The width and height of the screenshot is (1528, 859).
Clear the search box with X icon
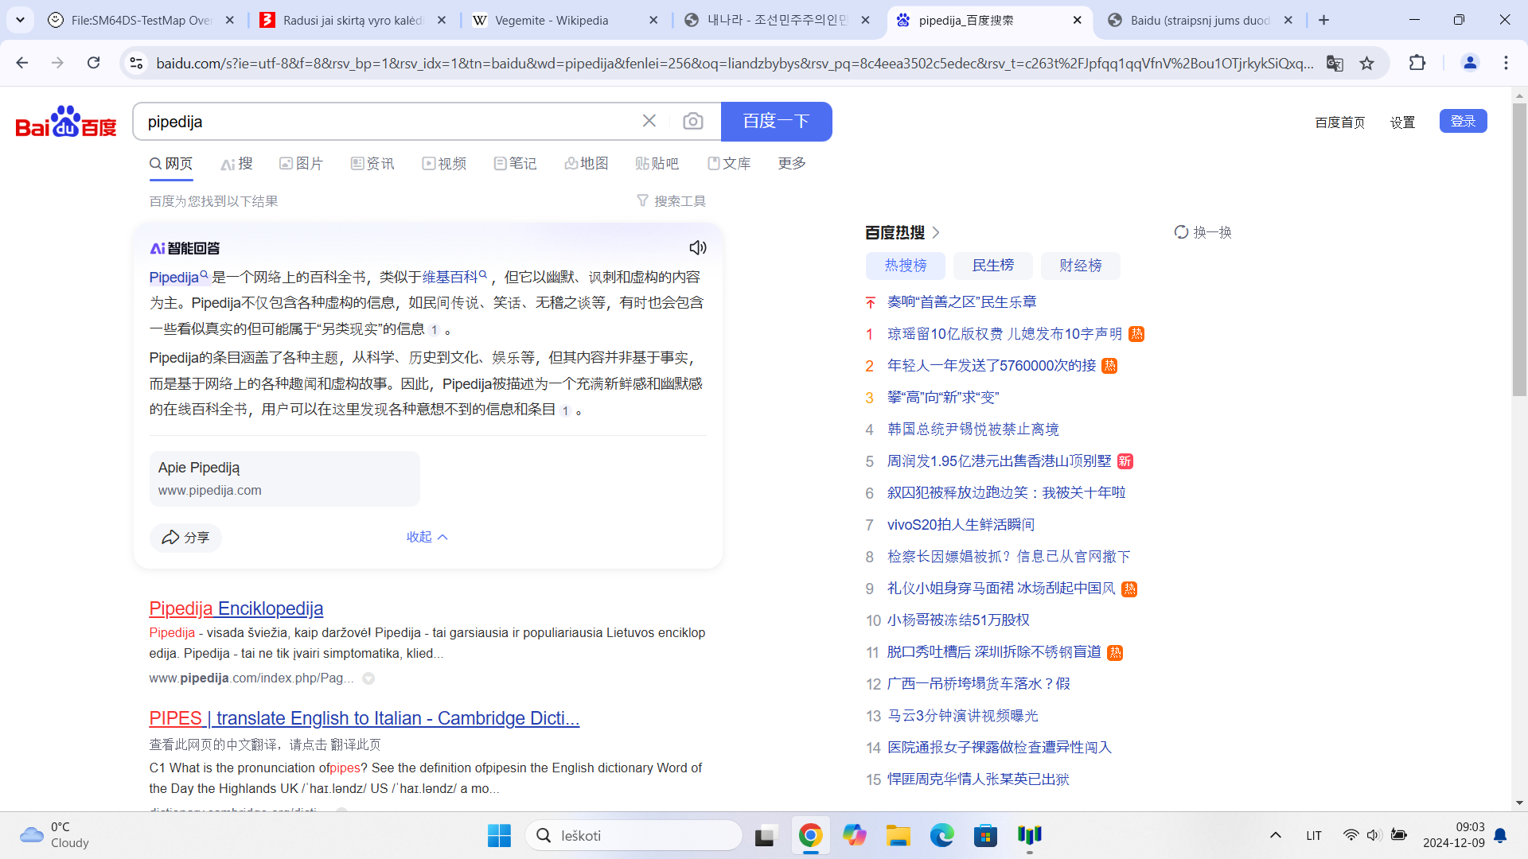pyautogui.click(x=649, y=121)
